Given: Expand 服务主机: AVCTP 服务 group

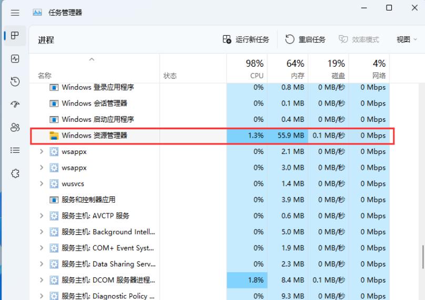Looking at the screenshot, I should 42,216.
